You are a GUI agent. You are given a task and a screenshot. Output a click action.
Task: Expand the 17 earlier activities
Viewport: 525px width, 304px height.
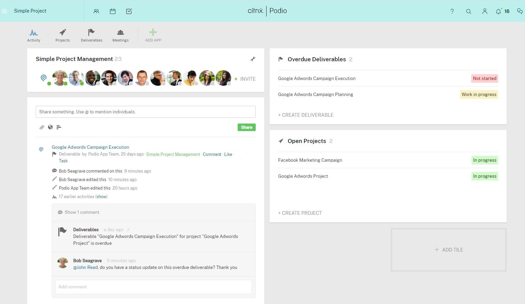101,197
